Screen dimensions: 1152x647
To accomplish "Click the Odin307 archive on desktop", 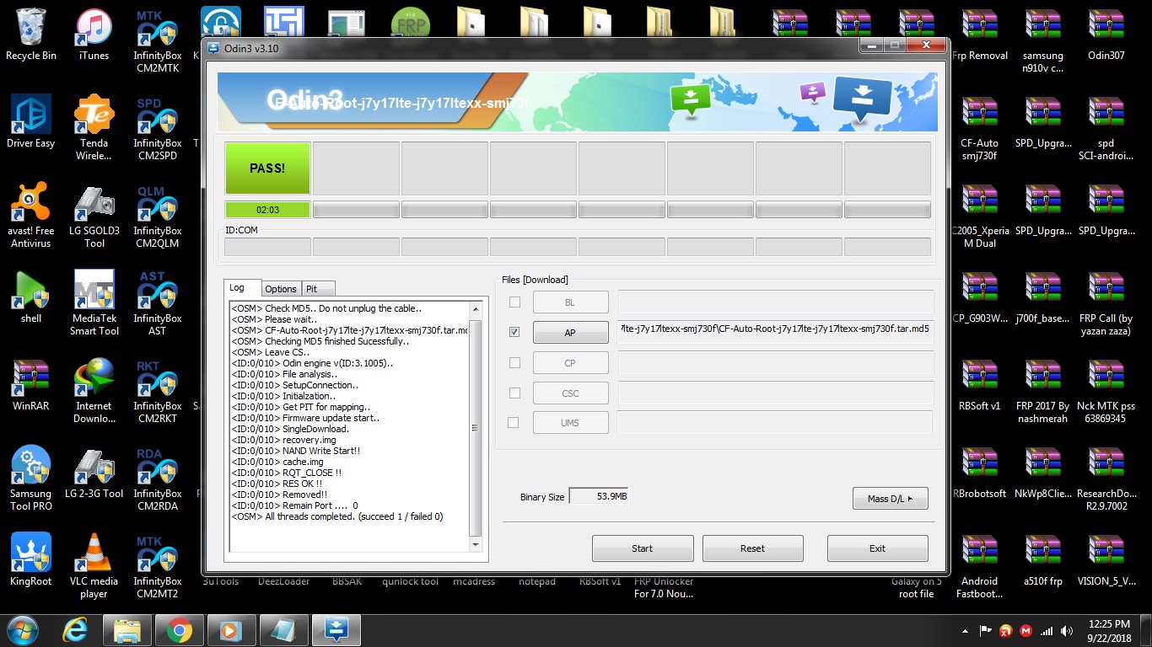I will pyautogui.click(x=1106, y=35).
